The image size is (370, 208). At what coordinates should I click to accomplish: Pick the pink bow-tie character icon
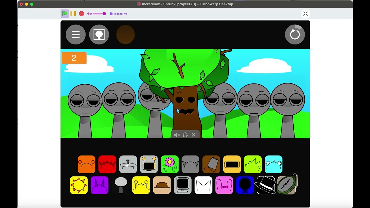[x=224, y=185]
